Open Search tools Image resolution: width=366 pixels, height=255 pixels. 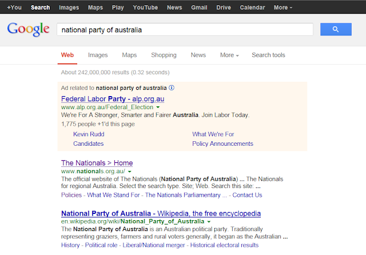point(268,55)
